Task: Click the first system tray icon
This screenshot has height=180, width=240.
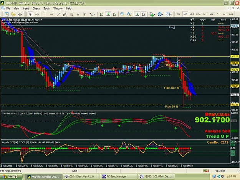Action: [214, 177]
